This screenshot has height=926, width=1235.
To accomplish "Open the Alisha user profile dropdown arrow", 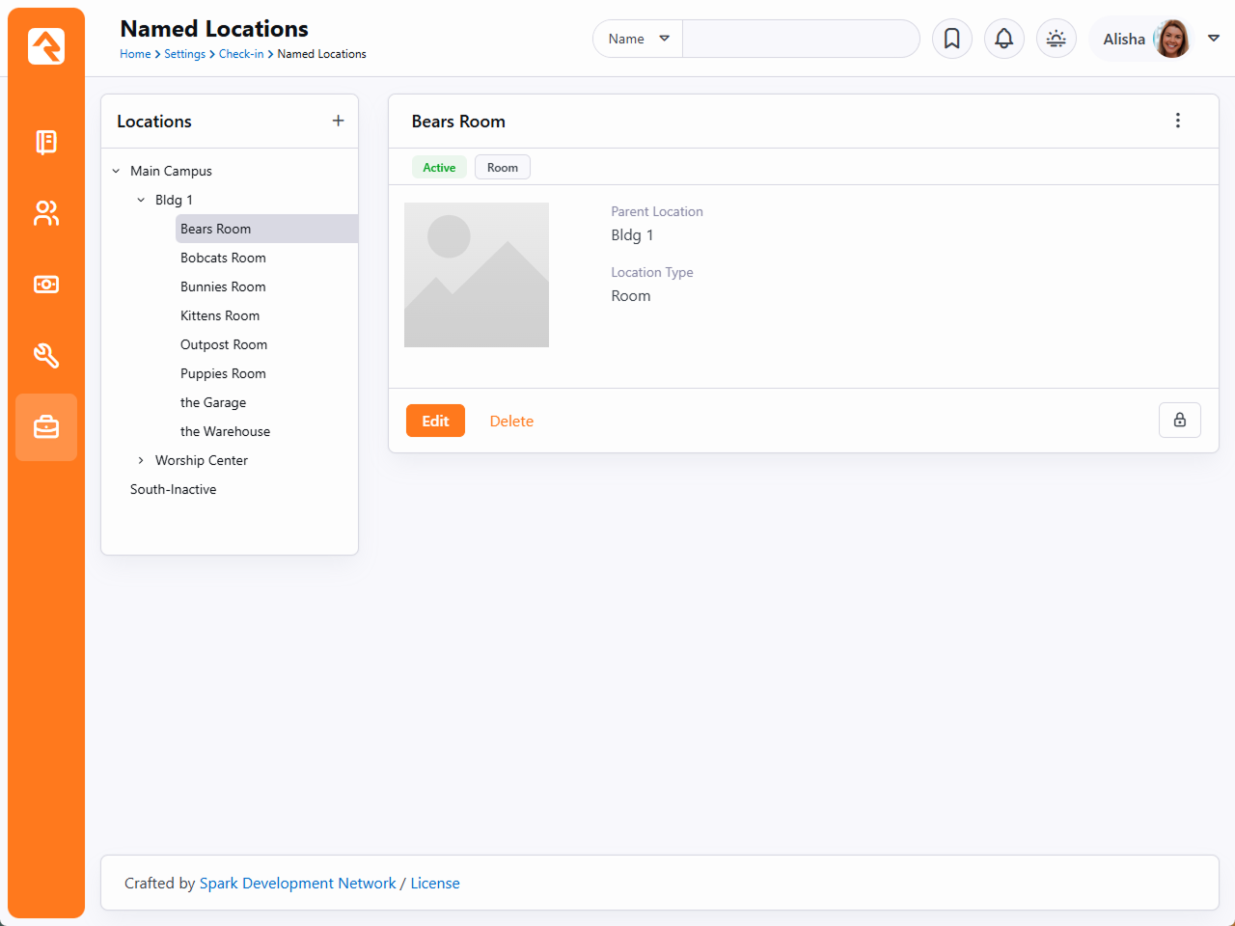I will pyautogui.click(x=1214, y=39).
